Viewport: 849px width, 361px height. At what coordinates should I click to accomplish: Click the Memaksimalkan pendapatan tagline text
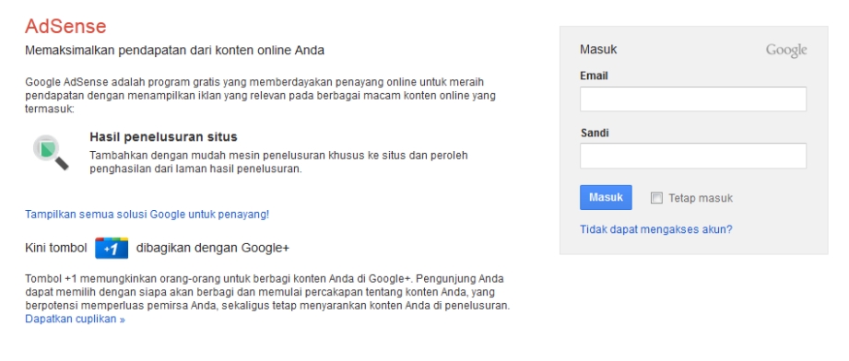(175, 51)
